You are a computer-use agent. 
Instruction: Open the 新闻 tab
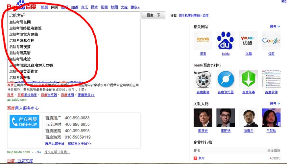click(44, 7)
